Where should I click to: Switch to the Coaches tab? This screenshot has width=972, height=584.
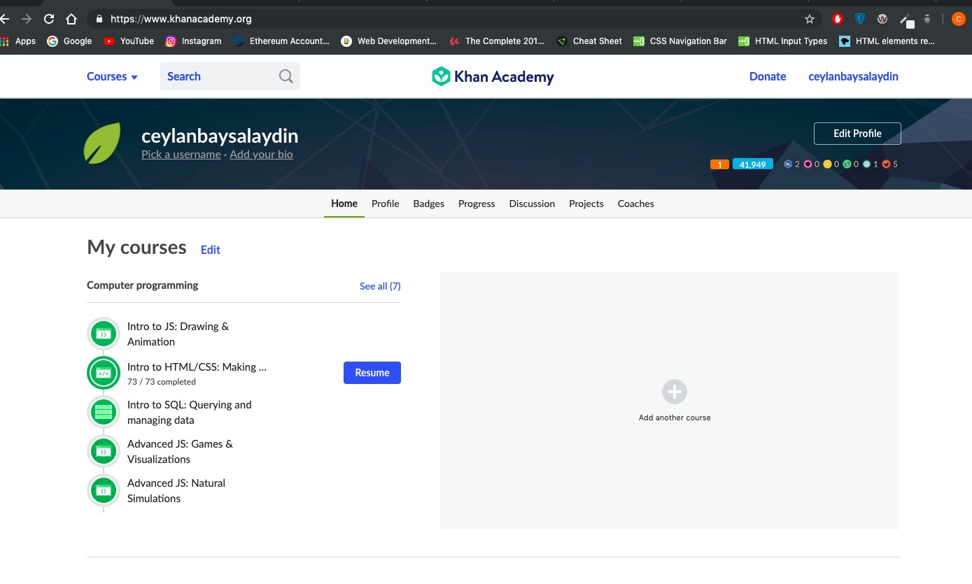[x=636, y=204]
